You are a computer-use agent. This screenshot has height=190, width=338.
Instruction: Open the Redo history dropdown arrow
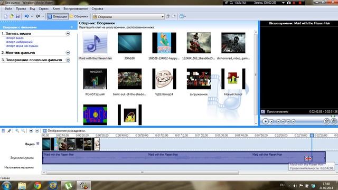click(43, 16)
